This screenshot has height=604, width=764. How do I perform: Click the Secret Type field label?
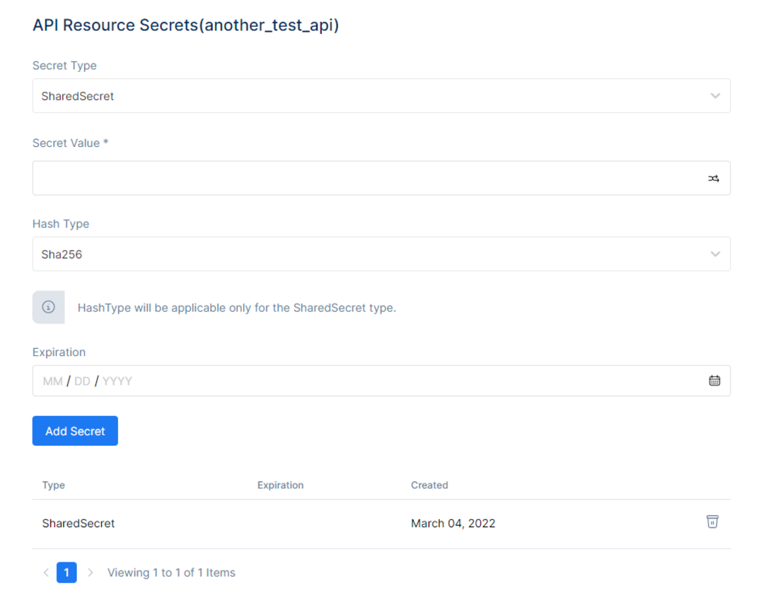[64, 66]
